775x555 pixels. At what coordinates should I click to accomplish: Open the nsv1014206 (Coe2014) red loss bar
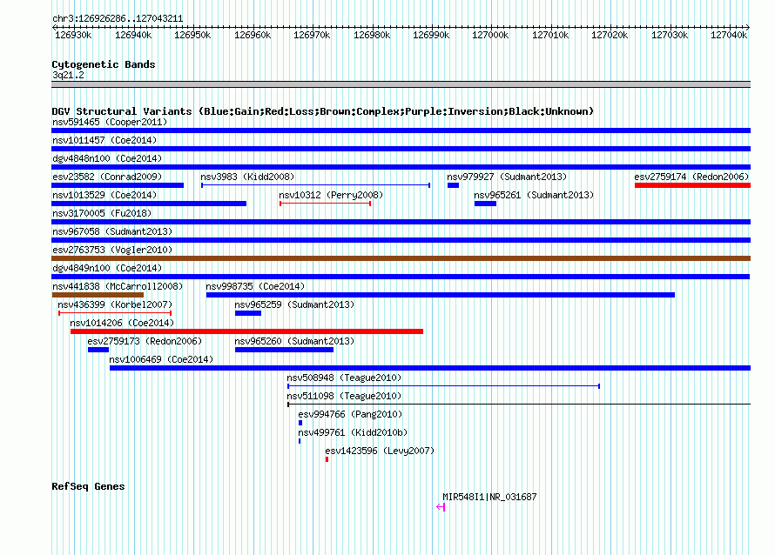tap(246, 331)
